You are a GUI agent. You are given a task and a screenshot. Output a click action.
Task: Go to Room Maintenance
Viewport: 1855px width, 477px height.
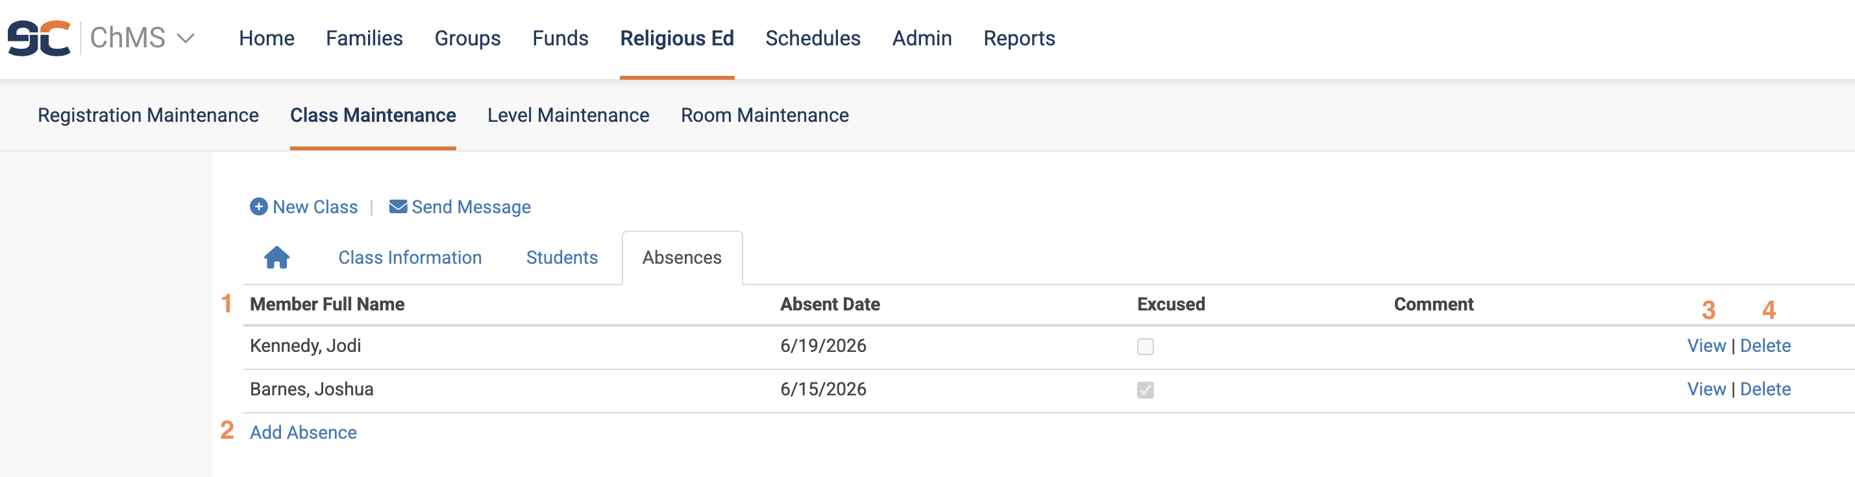tap(765, 115)
